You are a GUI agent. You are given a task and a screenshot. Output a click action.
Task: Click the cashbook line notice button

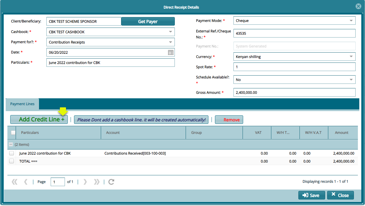[141, 120]
